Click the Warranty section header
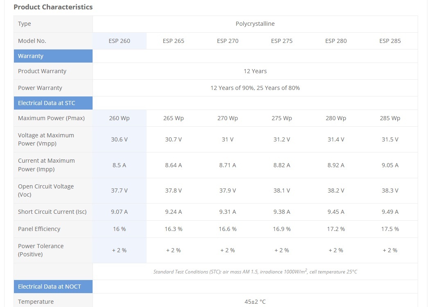 31,56
